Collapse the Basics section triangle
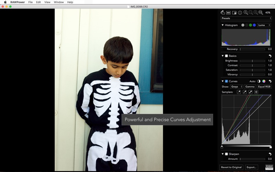The height and width of the screenshot is (172, 275). pyautogui.click(x=222, y=56)
